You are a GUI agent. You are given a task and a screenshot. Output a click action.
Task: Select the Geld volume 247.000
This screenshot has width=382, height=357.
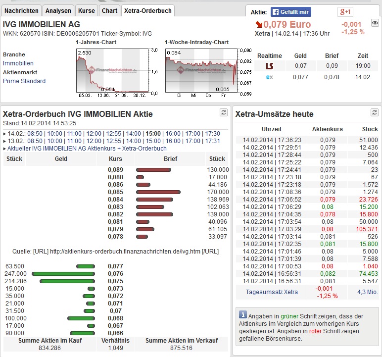coord(15,274)
